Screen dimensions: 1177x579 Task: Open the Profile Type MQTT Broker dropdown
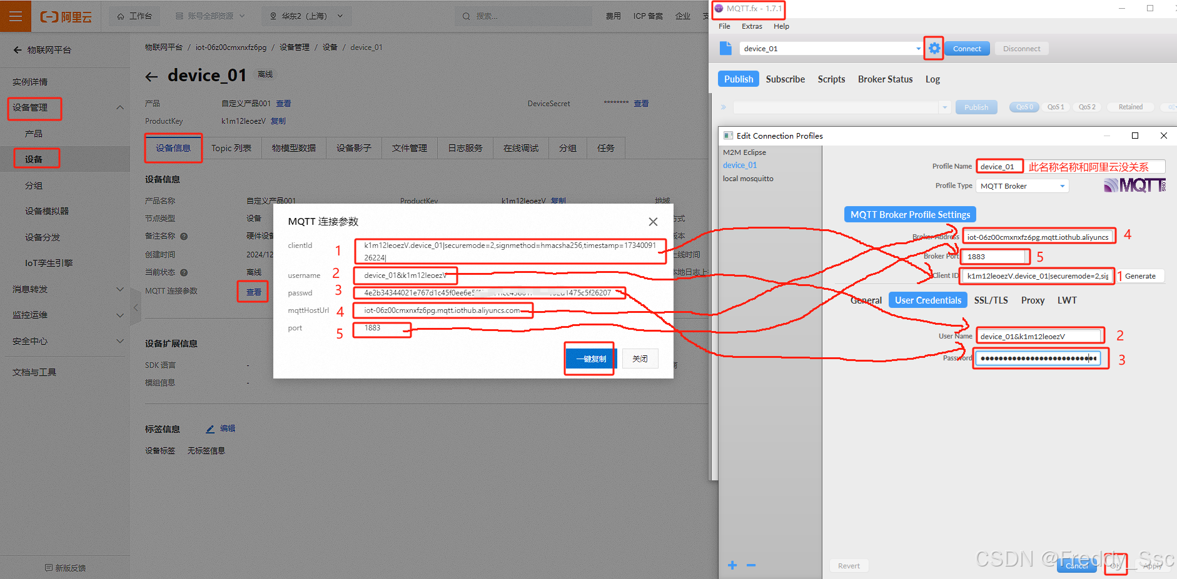1062,186
